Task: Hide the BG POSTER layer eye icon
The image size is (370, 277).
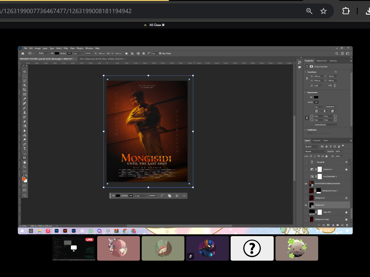Action: 306,184
